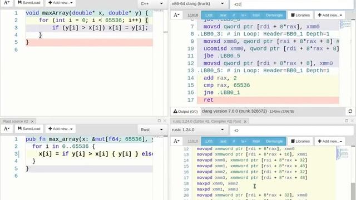Toggle Intel syntax in clang pane
This screenshot has width=356, height=200.
[x=256, y=15]
